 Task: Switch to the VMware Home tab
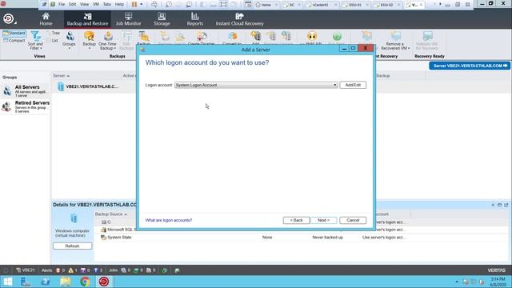pyautogui.click(x=266, y=5)
